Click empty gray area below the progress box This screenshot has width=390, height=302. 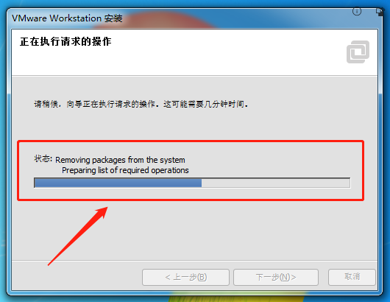coord(224,231)
